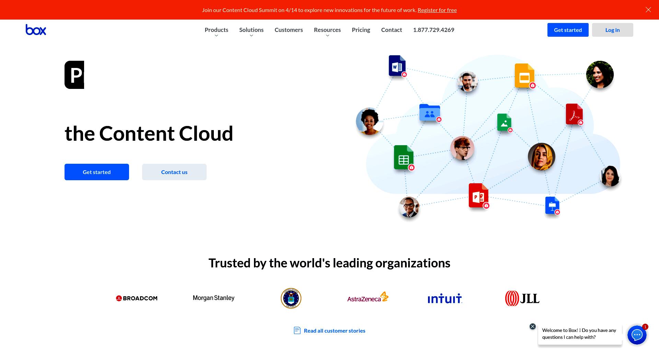The image size is (659, 357).
Task: Click the phone number 1.877.729.4269
Action: coord(433,30)
